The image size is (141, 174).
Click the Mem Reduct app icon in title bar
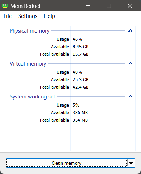[x=5, y=6]
